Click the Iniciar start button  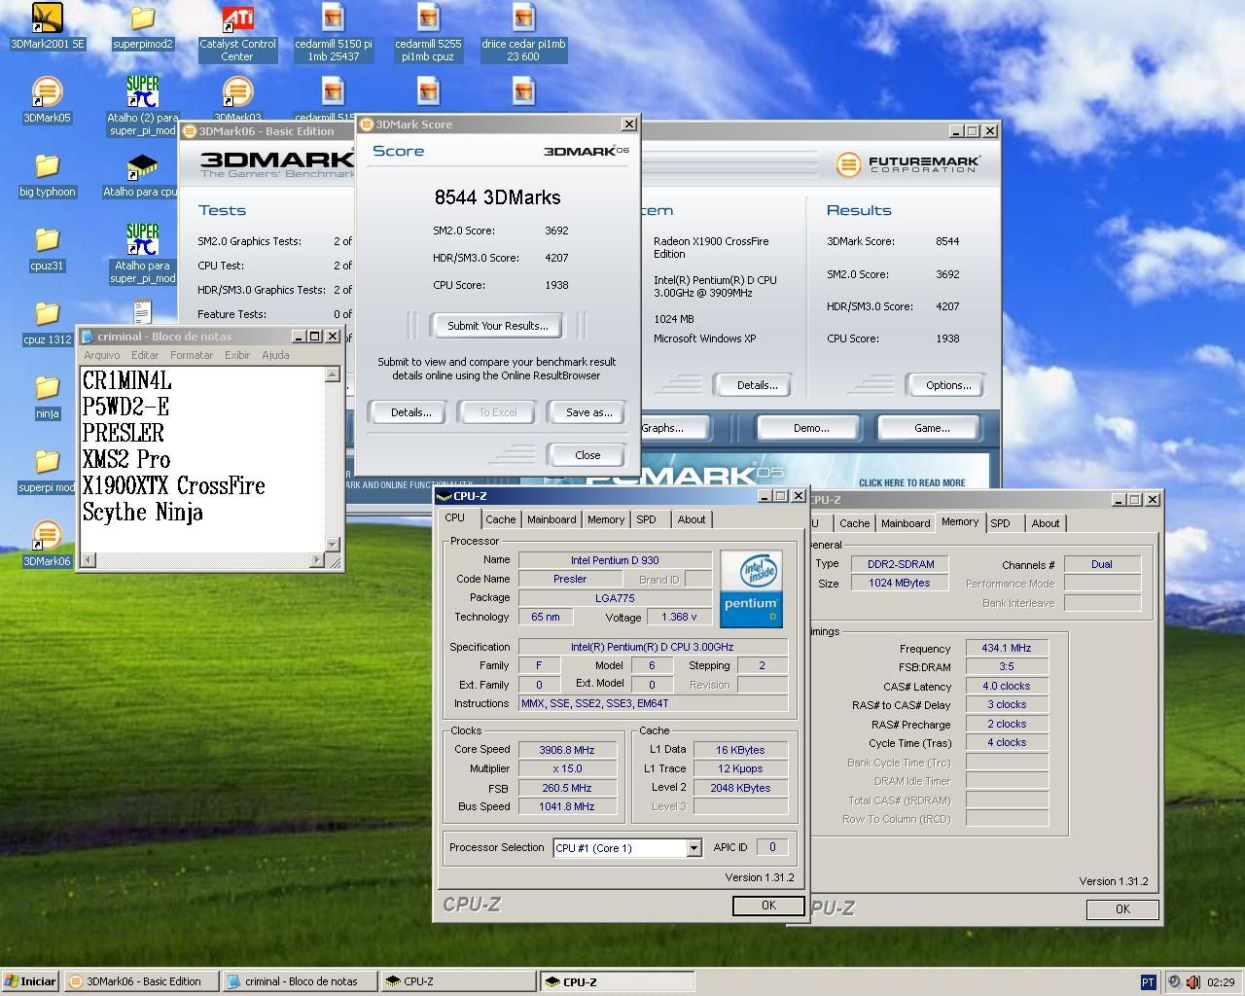point(30,981)
